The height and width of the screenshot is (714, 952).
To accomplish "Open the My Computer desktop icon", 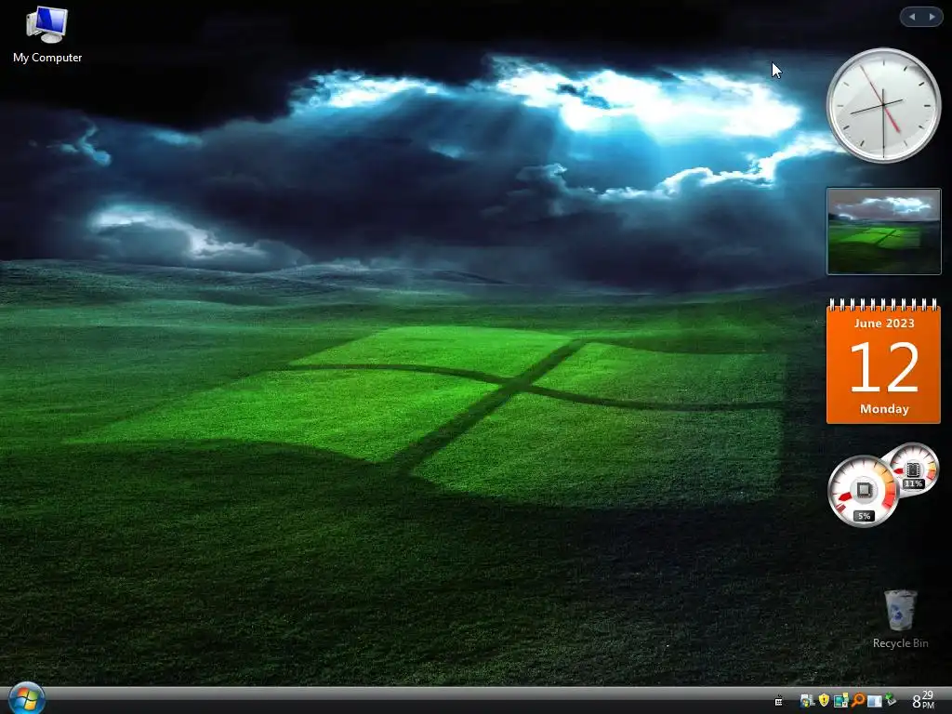I will click(x=47, y=34).
